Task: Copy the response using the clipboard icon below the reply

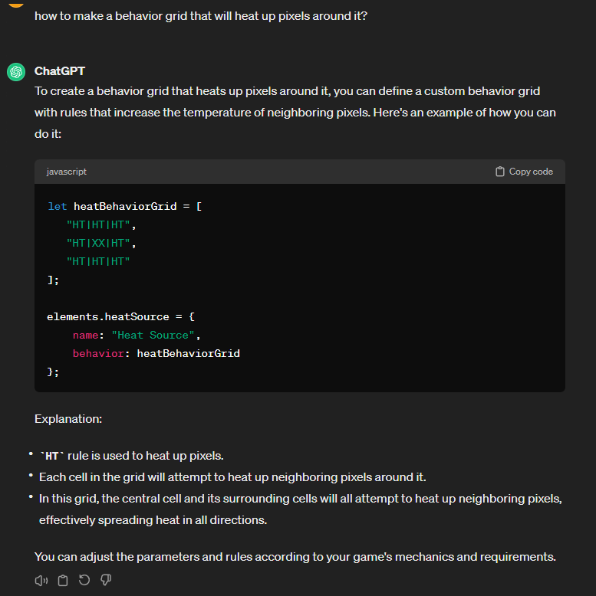Action: coord(63,580)
